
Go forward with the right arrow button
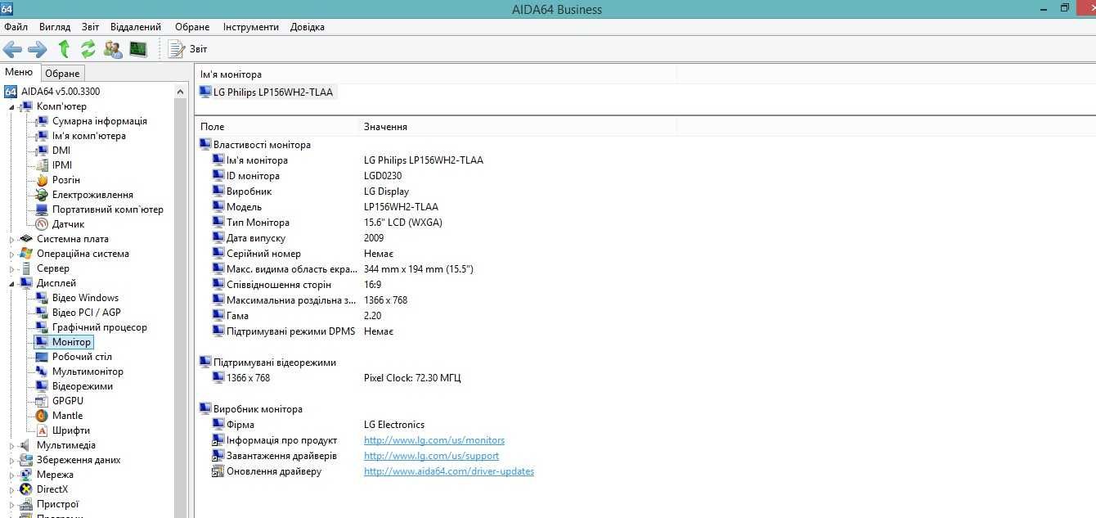pyautogui.click(x=38, y=49)
